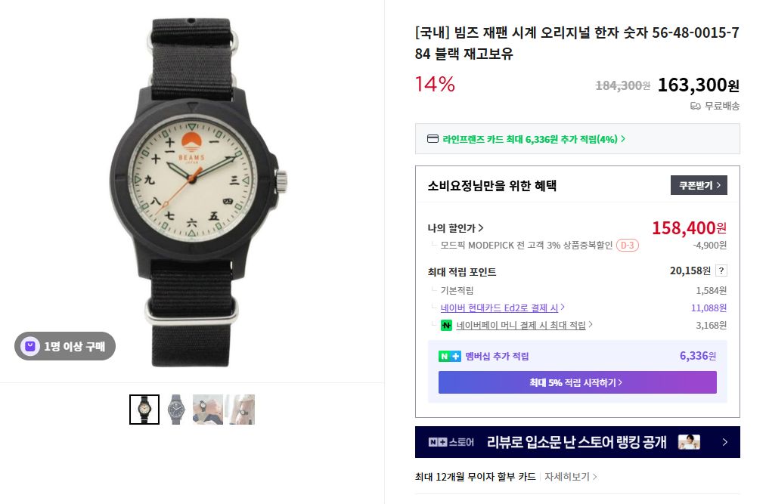769x504 pixels.
Task: Click the purple shopping bag purchase icon
Action: 29,346
